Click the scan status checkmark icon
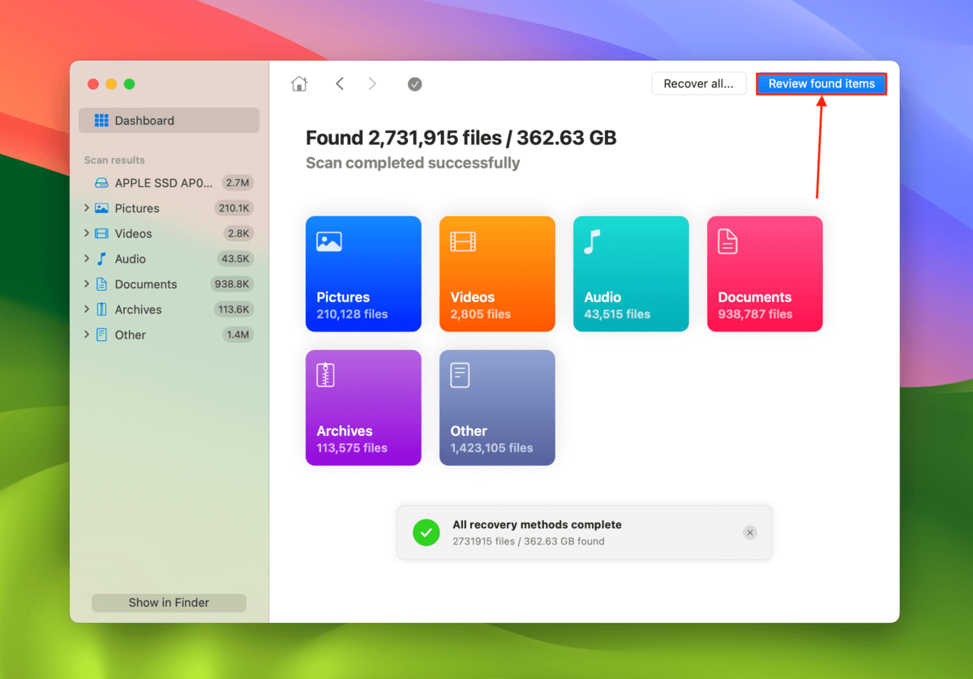973x679 pixels. tap(414, 84)
